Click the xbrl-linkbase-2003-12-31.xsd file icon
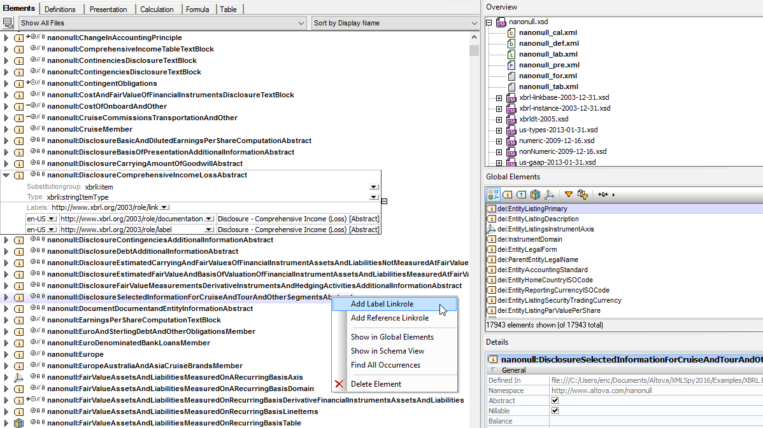763x428 pixels. [x=511, y=98]
